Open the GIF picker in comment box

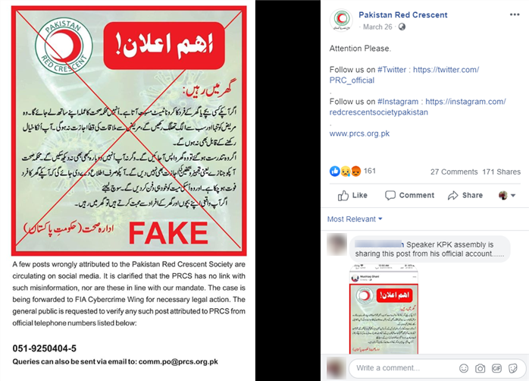496,368
